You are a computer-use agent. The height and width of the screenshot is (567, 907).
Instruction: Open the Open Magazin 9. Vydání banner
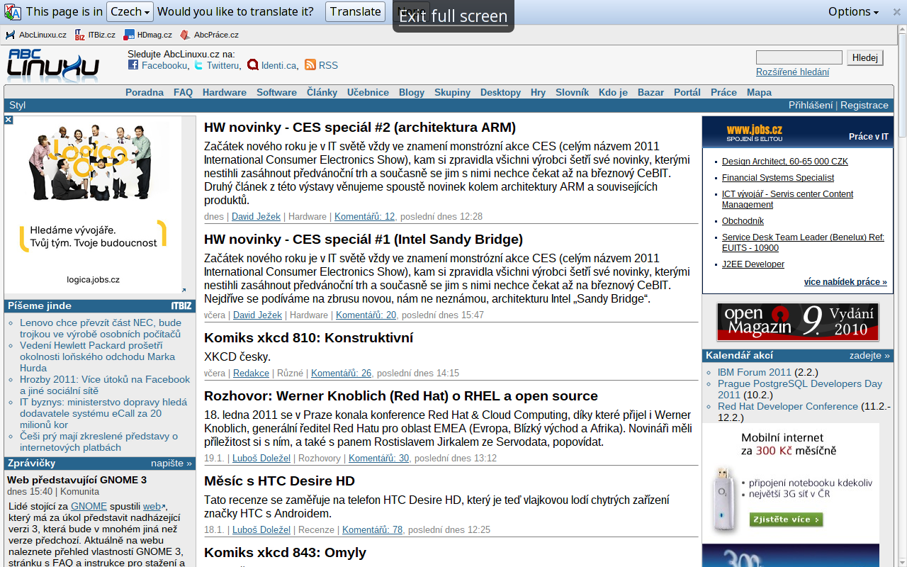[x=798, y=322]
